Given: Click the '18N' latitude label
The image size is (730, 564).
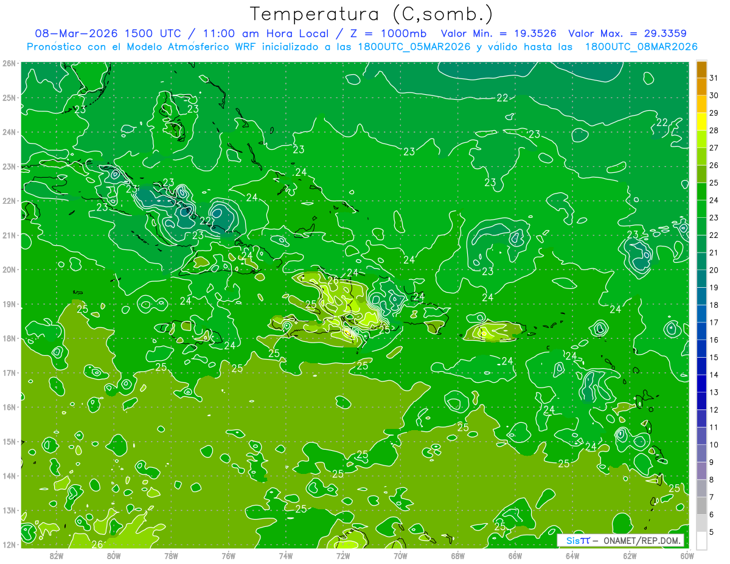Looking at the screenshot, I should pos(9,338).
